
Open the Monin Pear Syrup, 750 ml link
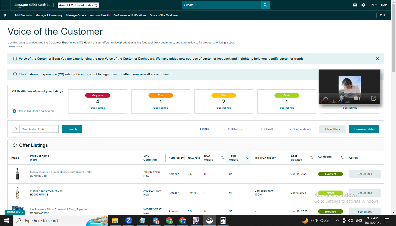(x=46, y=191)
